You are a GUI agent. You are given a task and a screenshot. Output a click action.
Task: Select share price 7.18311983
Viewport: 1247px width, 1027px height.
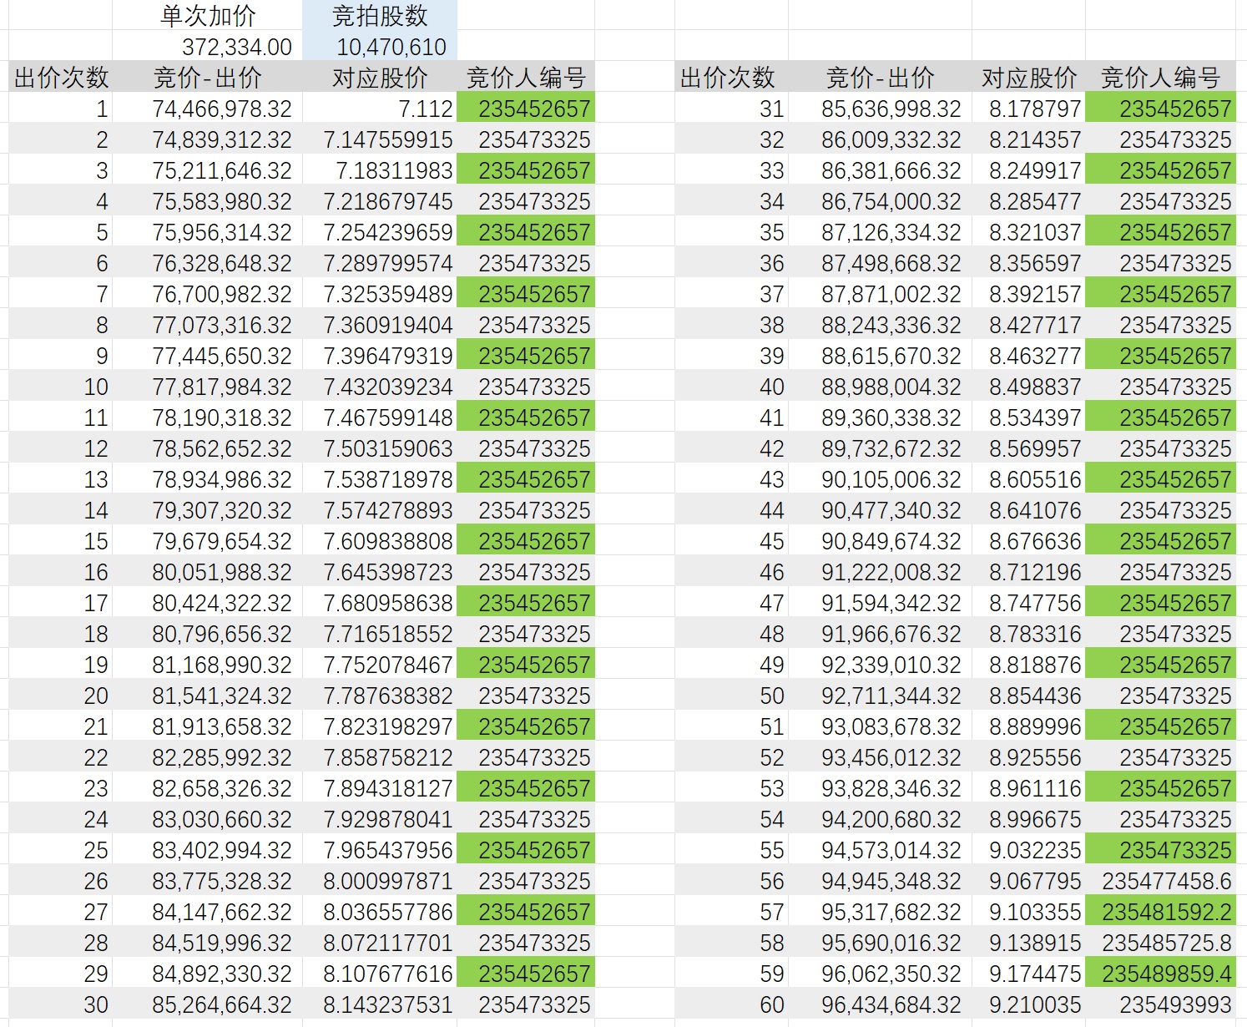click(380, 170)
